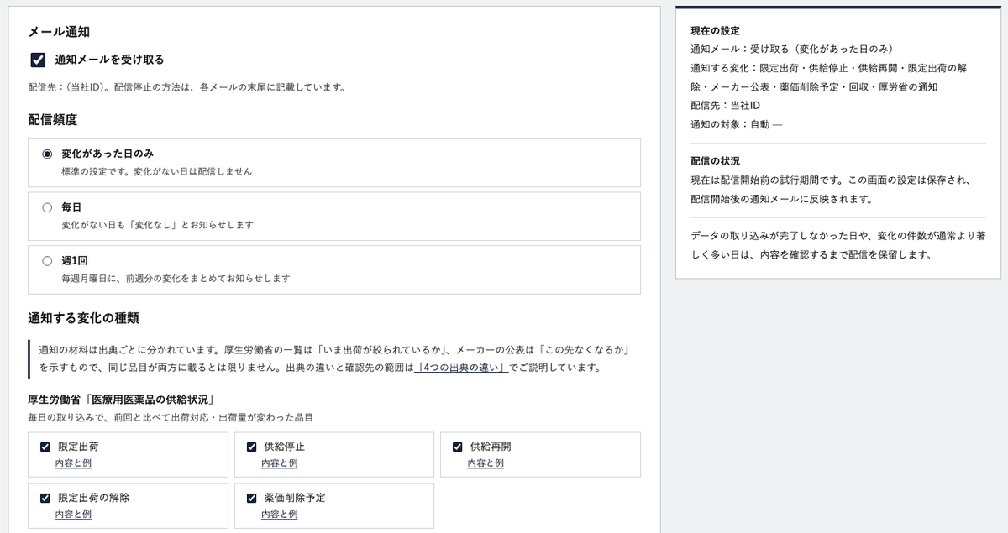This screenshot has width=1008, height=533.
Task: Click the メール通知 heading
Action: click(x=59, y=32)
